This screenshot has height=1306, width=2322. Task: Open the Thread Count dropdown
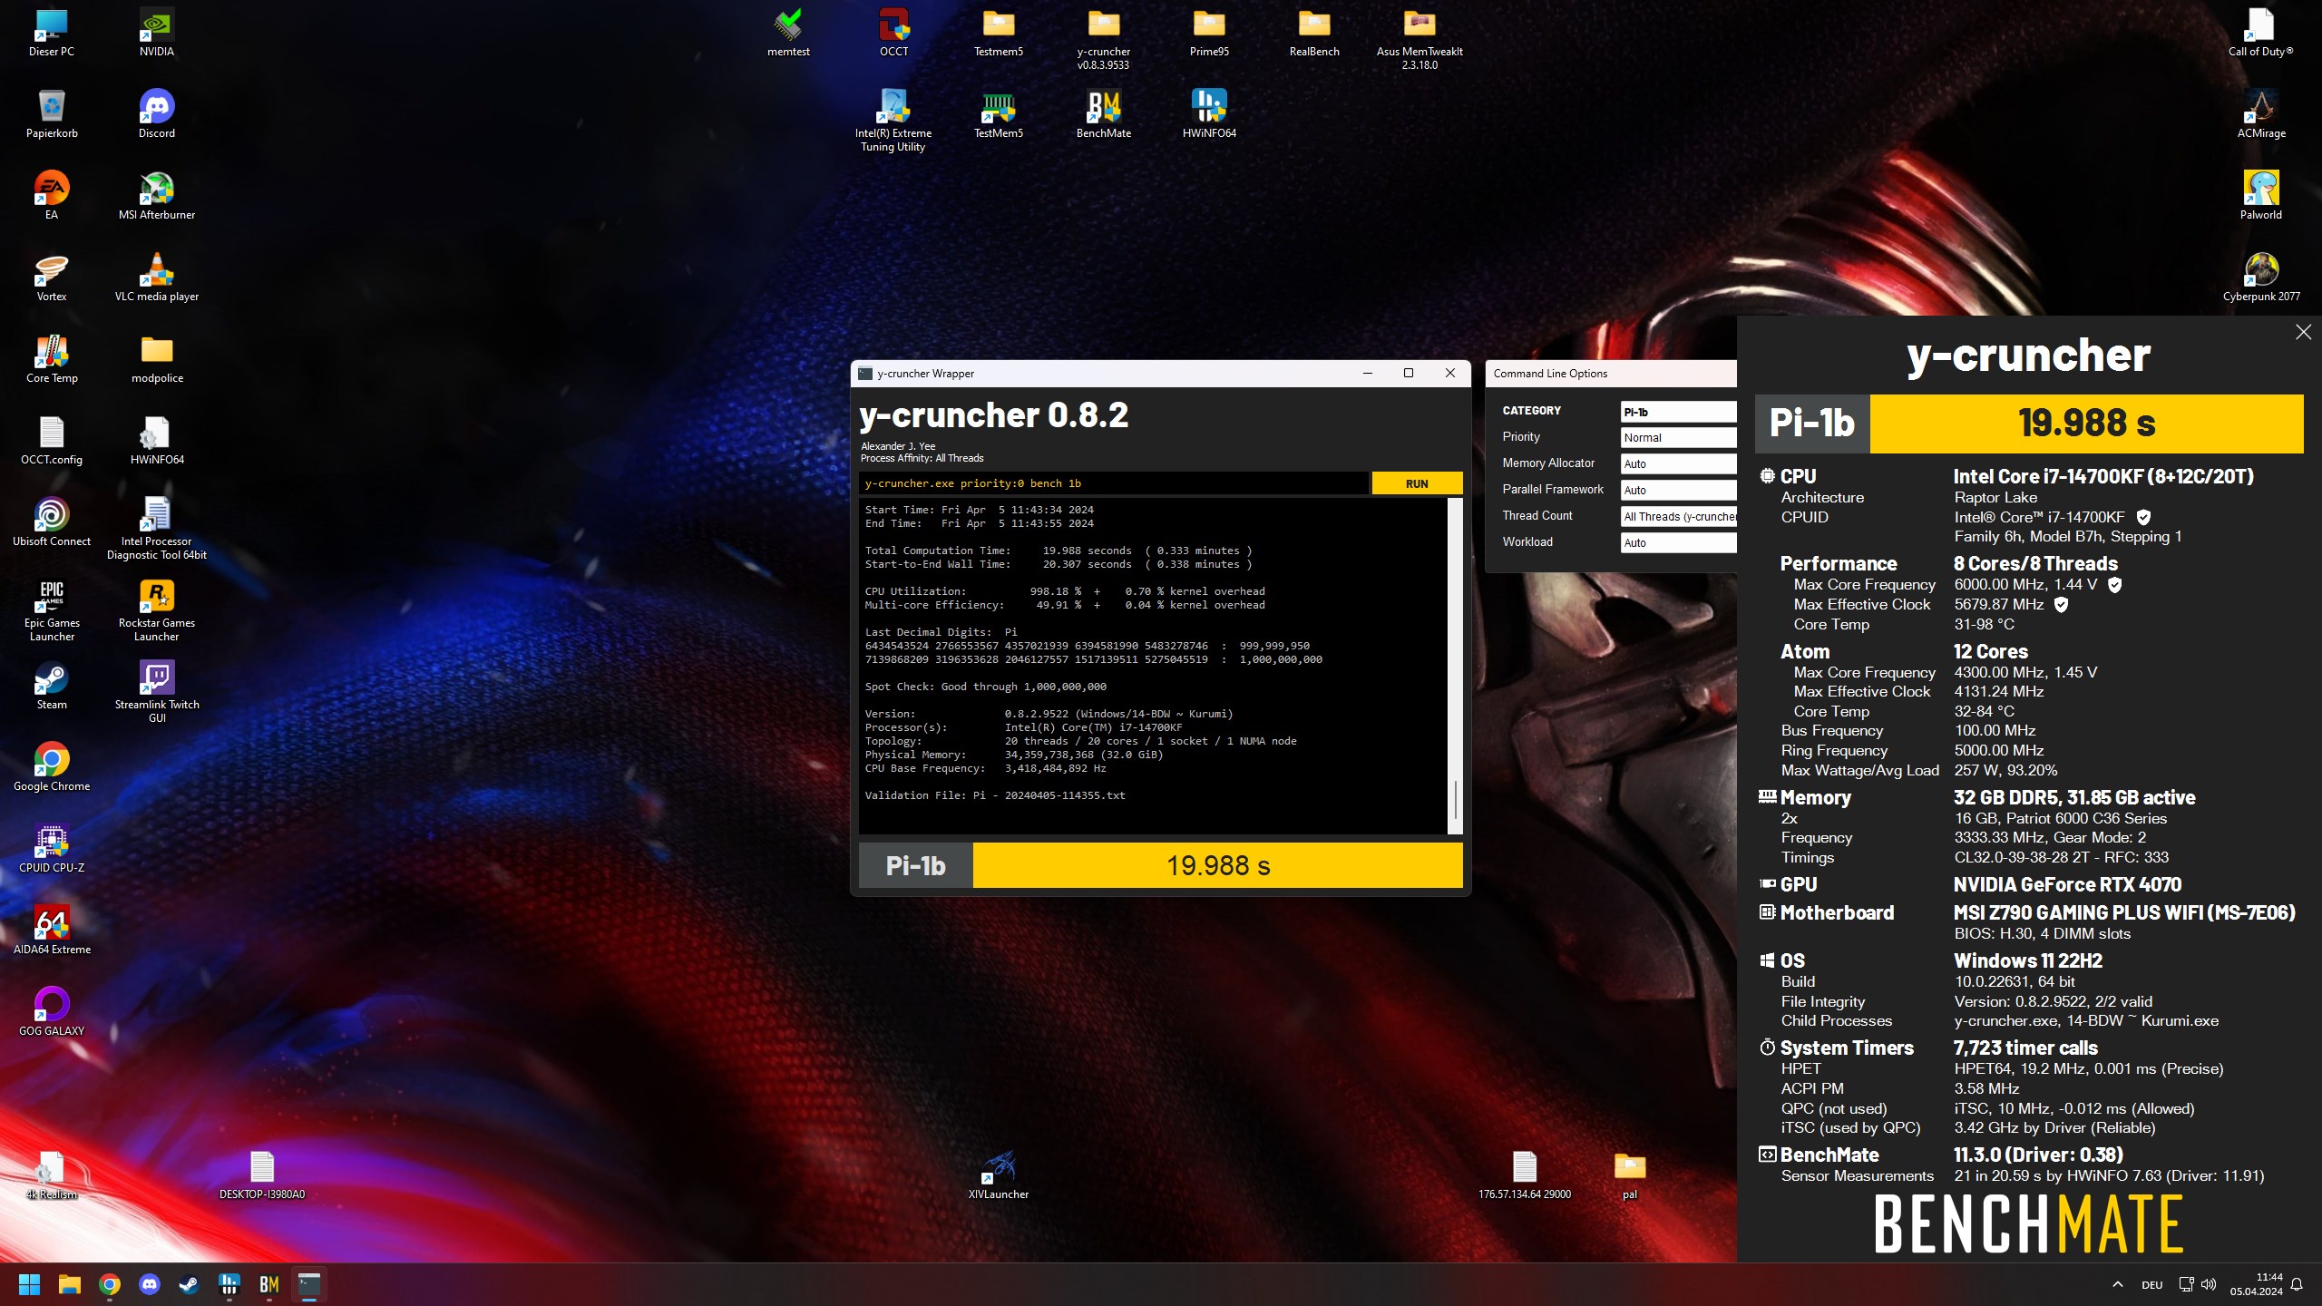[1678, 516]
